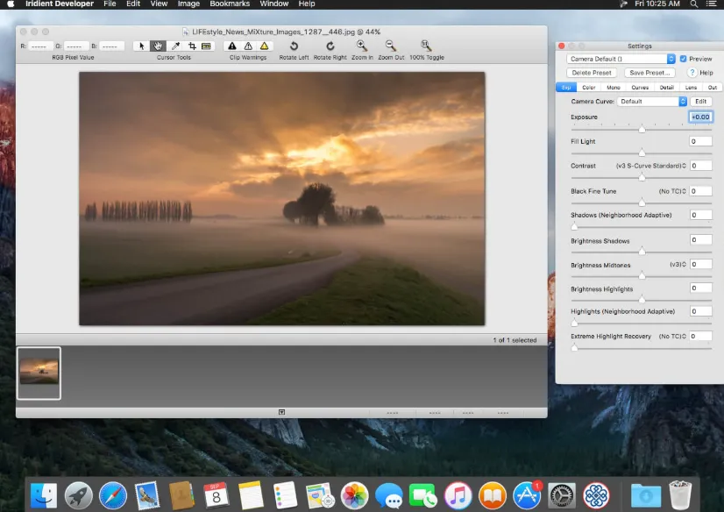This screenshot has width=724, height=512.
Task: Open the Contrast v3 S-Curve Standard popup
Action: click(651, 166)
